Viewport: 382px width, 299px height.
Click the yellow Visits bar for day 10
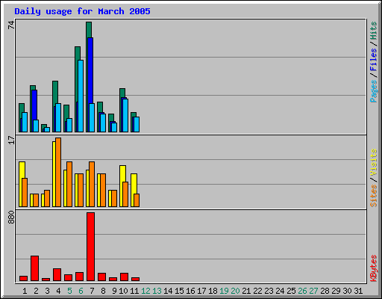tap(122, 186)
